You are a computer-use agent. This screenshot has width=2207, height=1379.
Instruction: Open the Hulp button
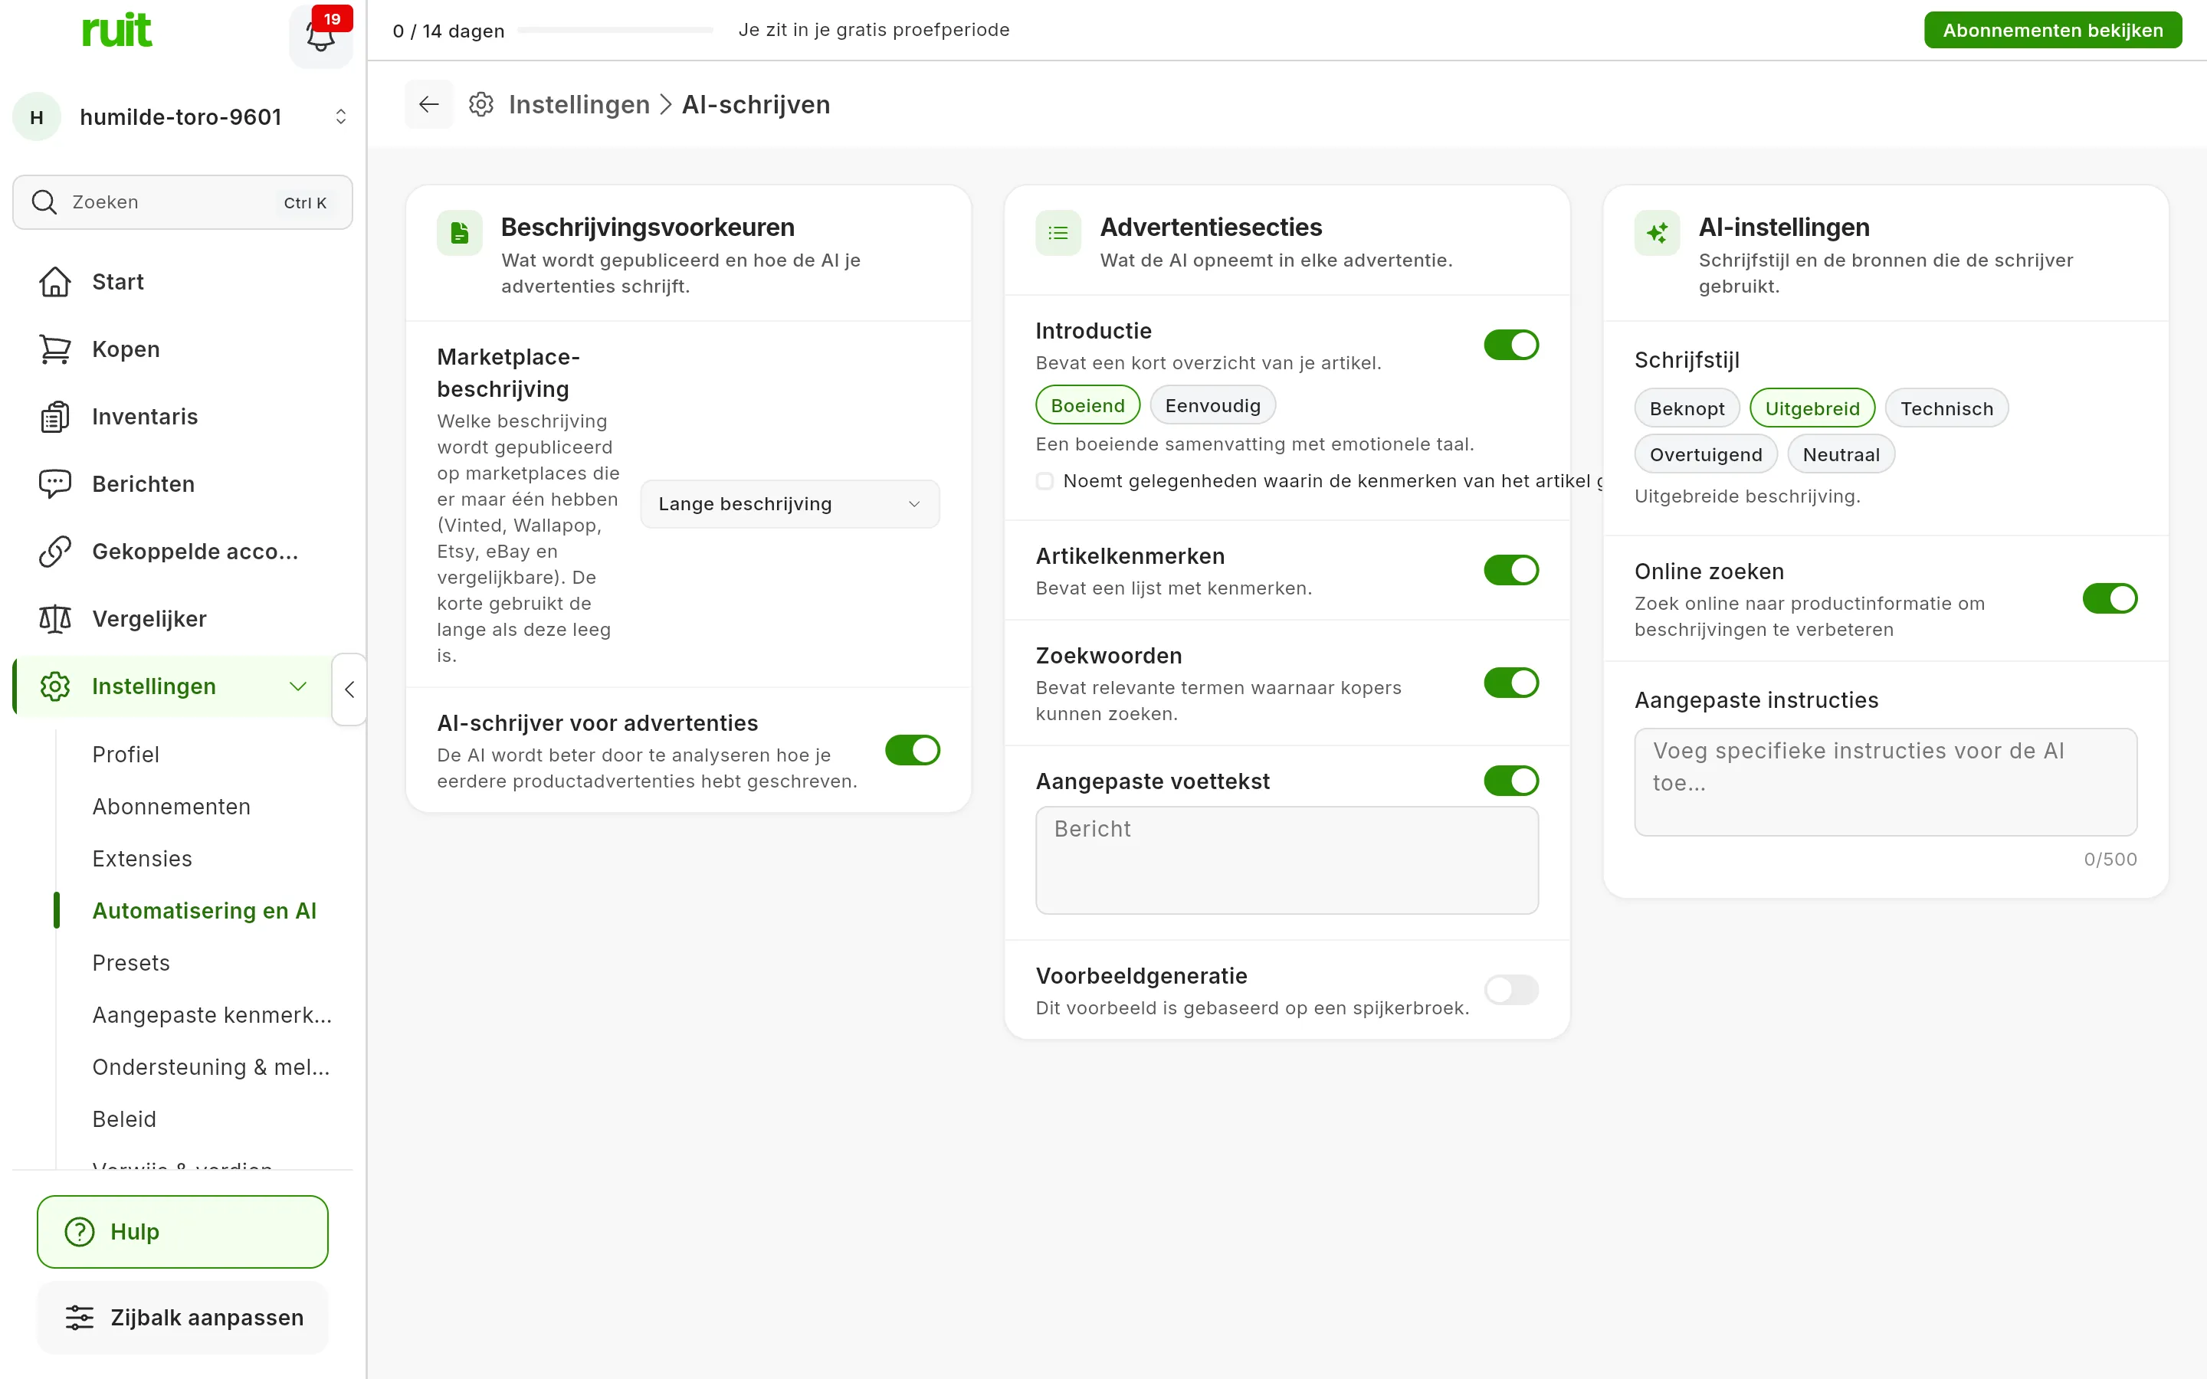coord(182,1232)
